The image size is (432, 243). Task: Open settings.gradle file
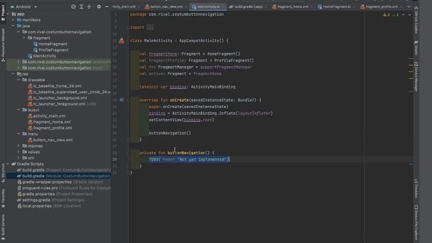pos(51,200)
